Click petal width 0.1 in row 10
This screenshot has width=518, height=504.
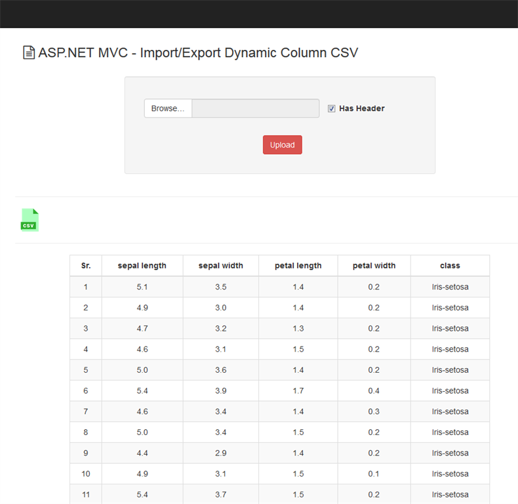tap(374, 474)
